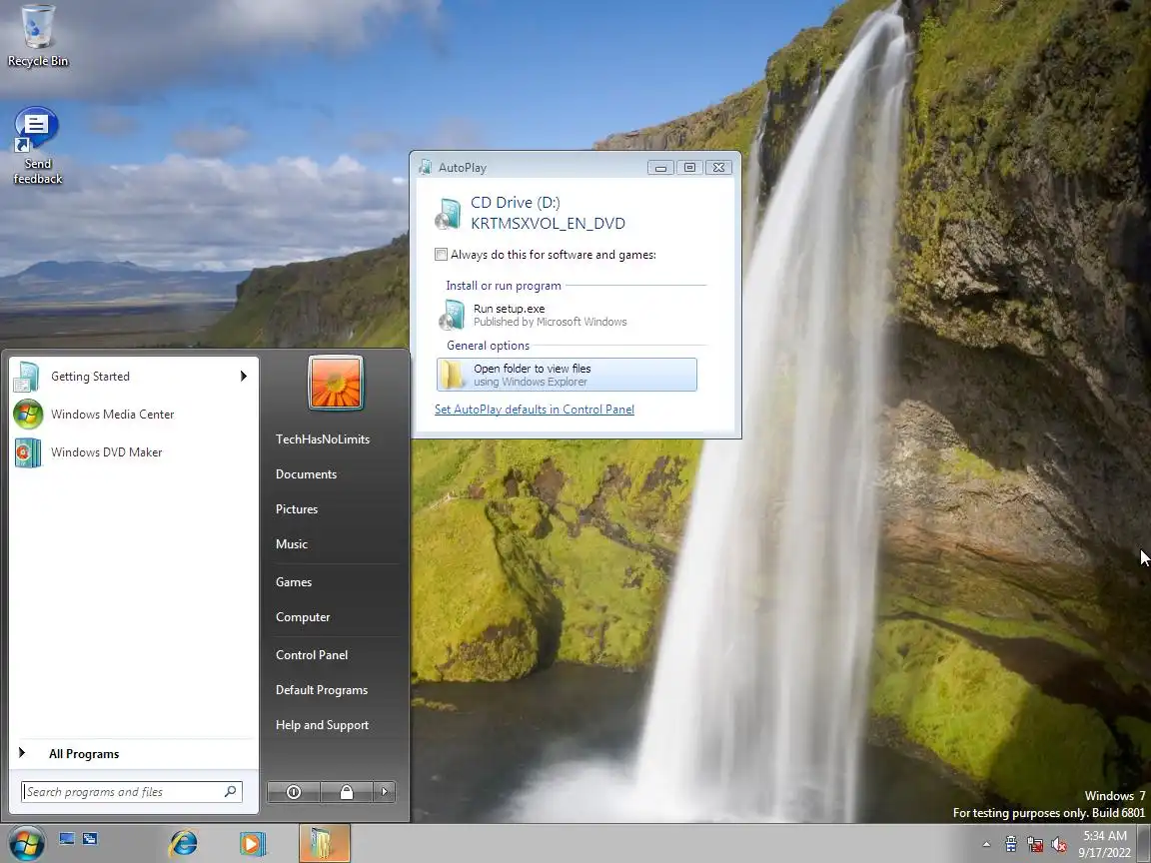Viewport: 1151px width, 863px height.
Task: Click the muted volume tray icon
Action: pos(1059,845)
